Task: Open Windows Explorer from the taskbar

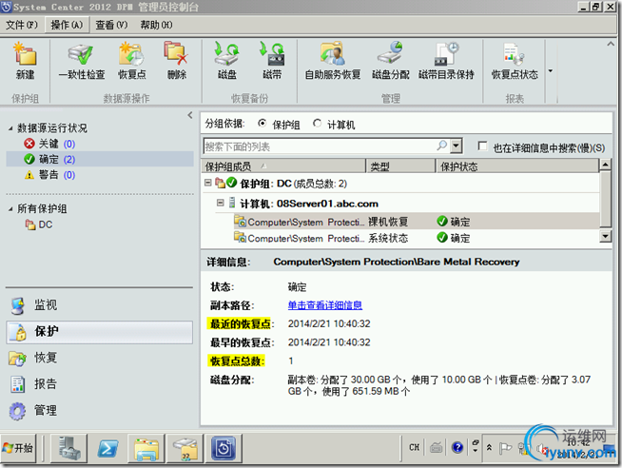Action: click(x=146, y=448)
